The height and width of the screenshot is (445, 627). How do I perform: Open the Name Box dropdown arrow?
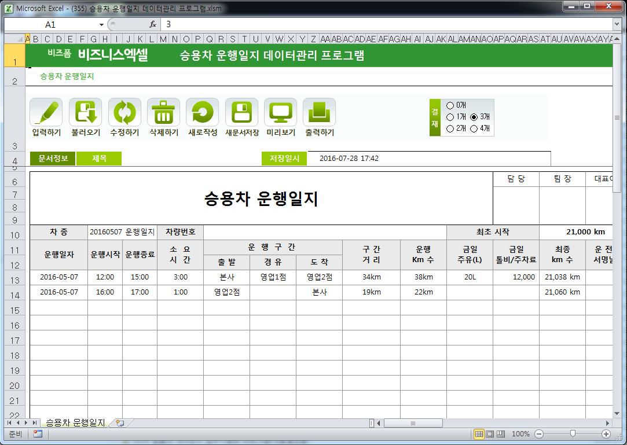pyautogui.click(x=101, y=24)
